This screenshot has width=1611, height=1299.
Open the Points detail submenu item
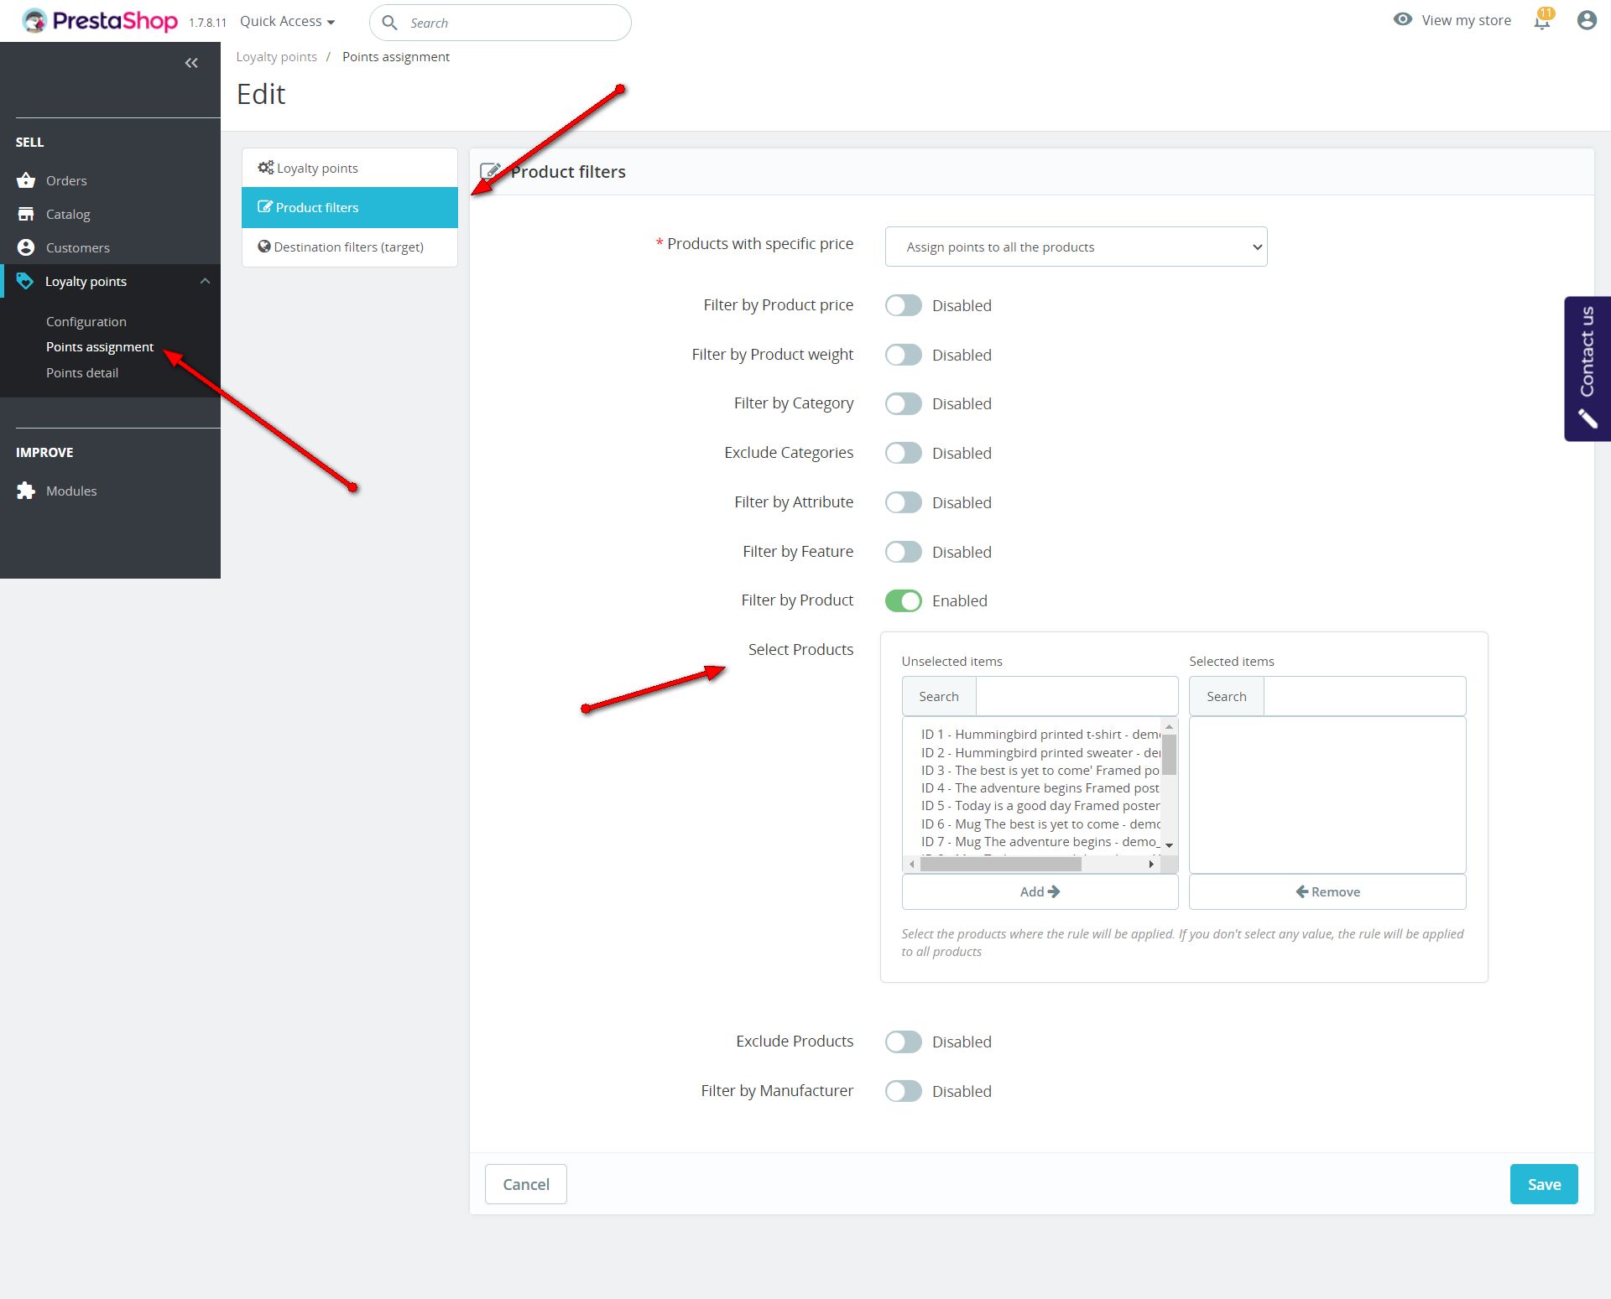point(82,372)
